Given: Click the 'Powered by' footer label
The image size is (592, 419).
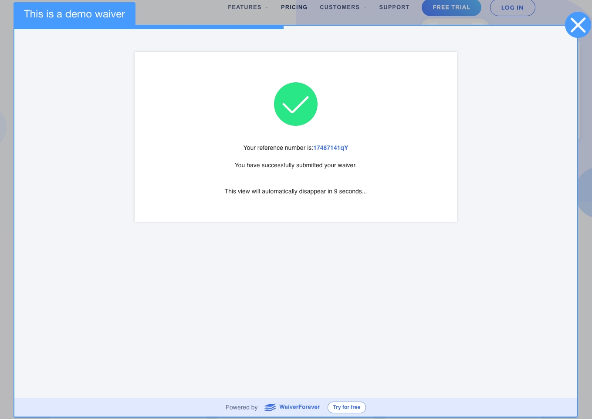Looking at the screenshot, I should (x=241, y=408).
